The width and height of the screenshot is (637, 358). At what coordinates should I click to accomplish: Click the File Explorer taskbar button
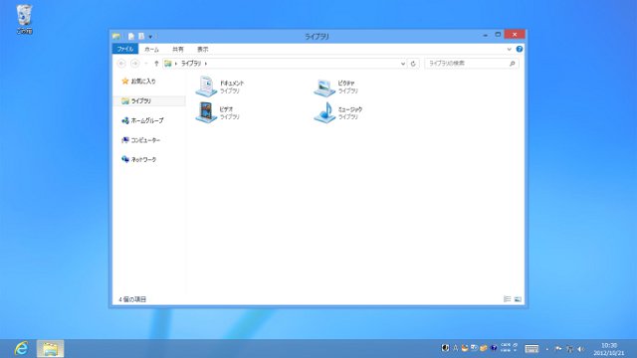pyautogui.click(x=51, y=349)
